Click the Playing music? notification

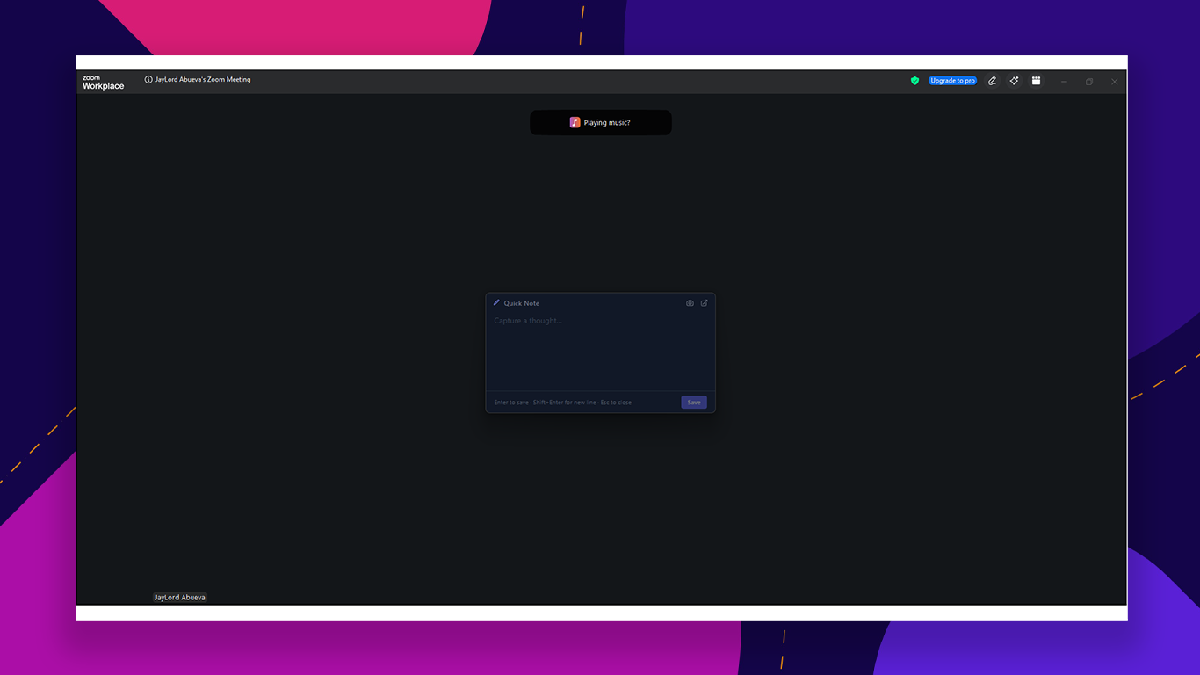point(601,123)
